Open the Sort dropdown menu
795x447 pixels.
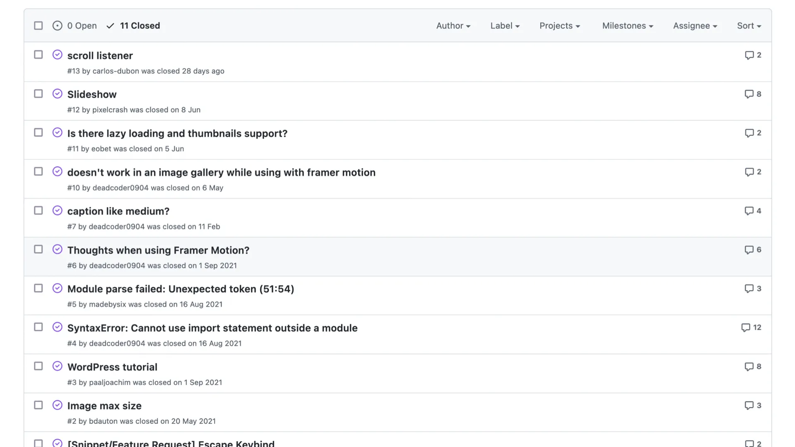[749, 26]
